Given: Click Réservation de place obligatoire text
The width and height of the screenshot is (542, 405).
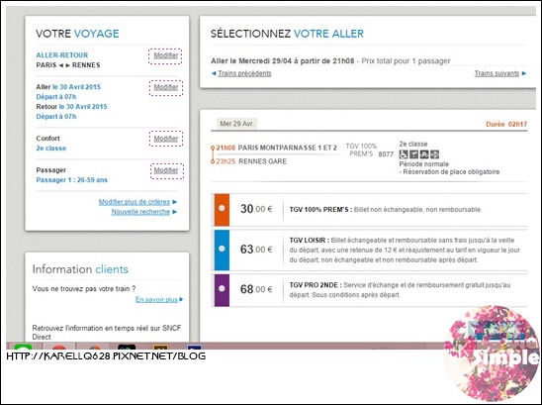Looking at the screenshot, I should click(451, 171).
